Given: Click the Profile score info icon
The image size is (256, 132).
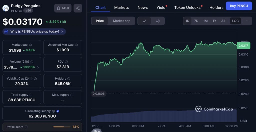Looking at the screenshot, I should coord(26,127).
